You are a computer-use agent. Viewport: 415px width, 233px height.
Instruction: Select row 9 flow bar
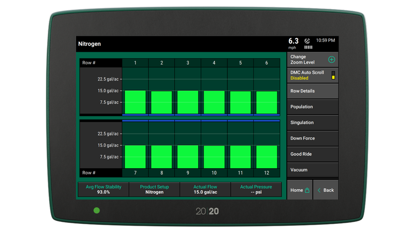tap(187, 156)
